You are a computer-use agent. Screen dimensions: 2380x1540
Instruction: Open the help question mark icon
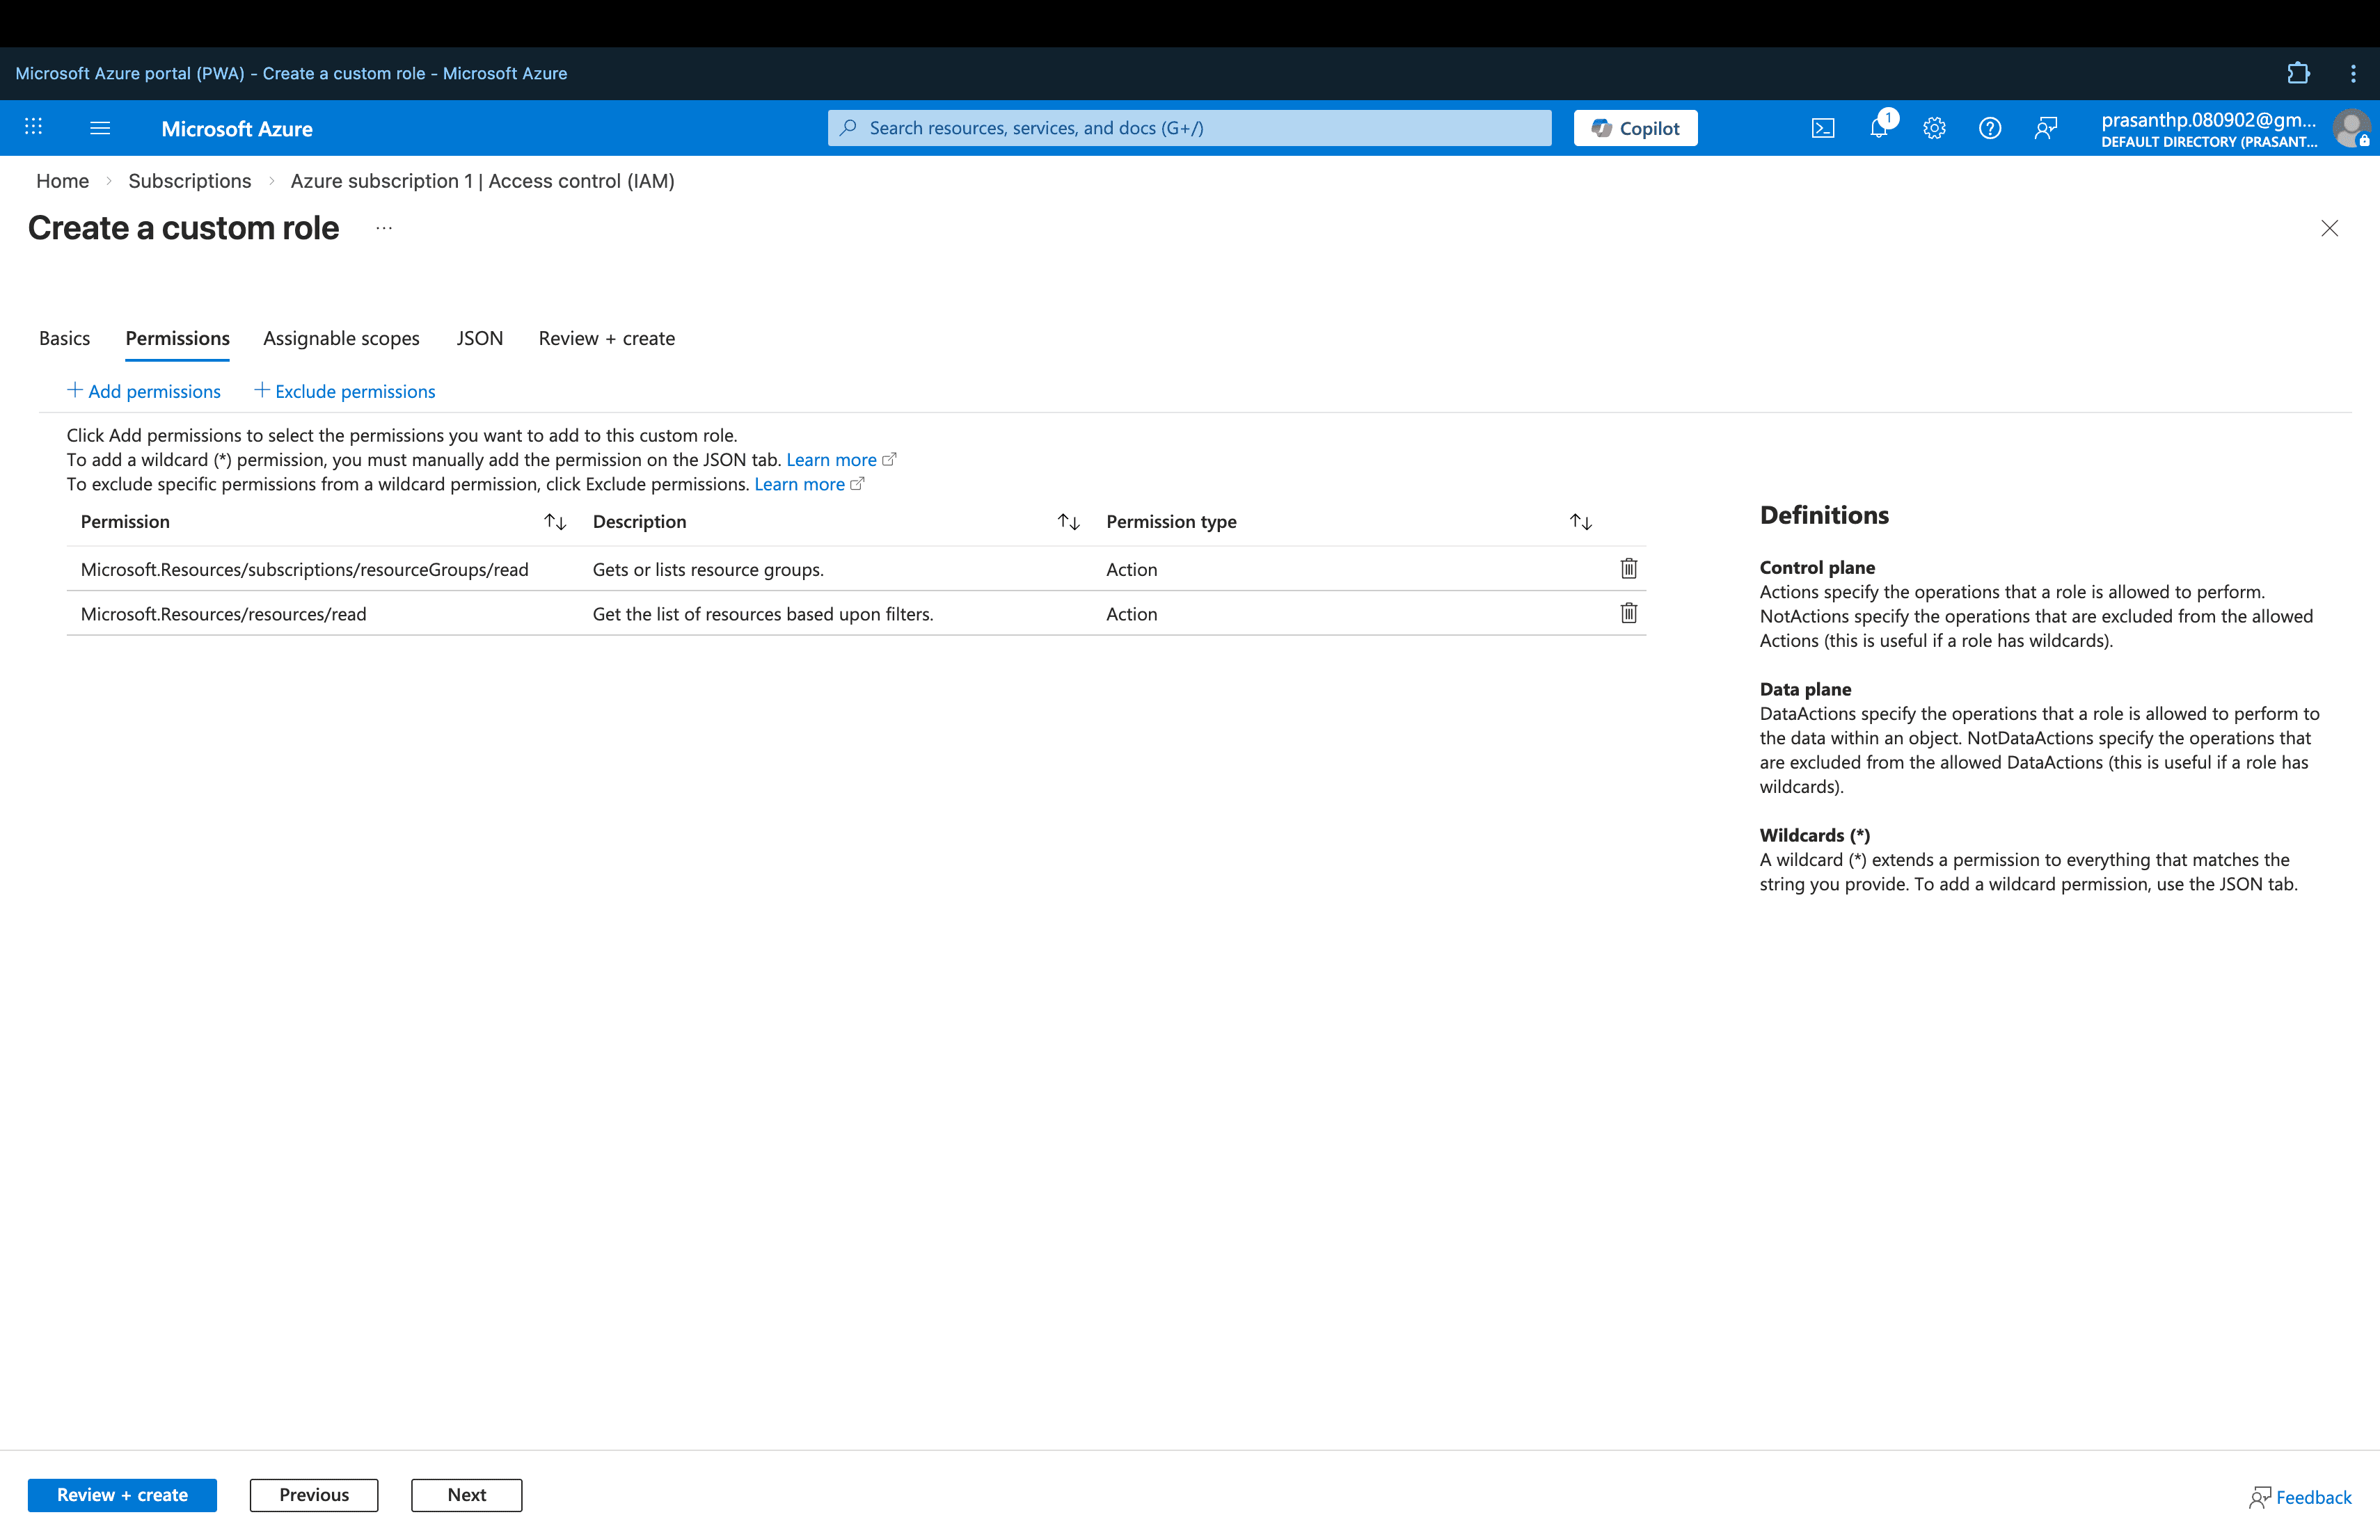click(x=1989, y=128)
